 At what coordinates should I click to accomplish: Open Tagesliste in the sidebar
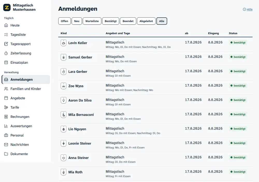tap(26, 34)
